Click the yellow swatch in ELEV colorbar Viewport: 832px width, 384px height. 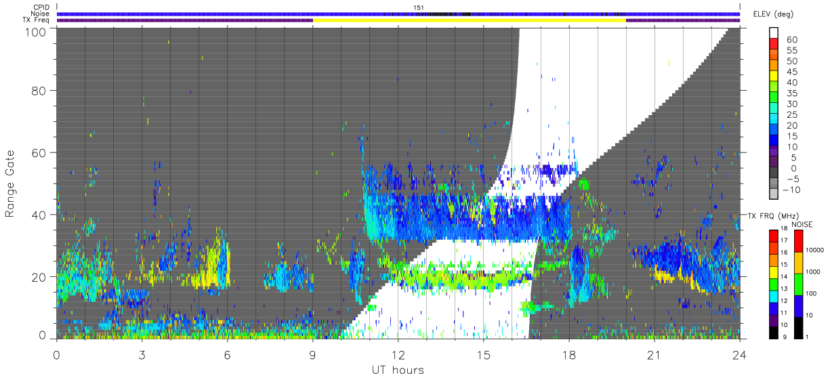pyautogui.click(x=774, y=77)
